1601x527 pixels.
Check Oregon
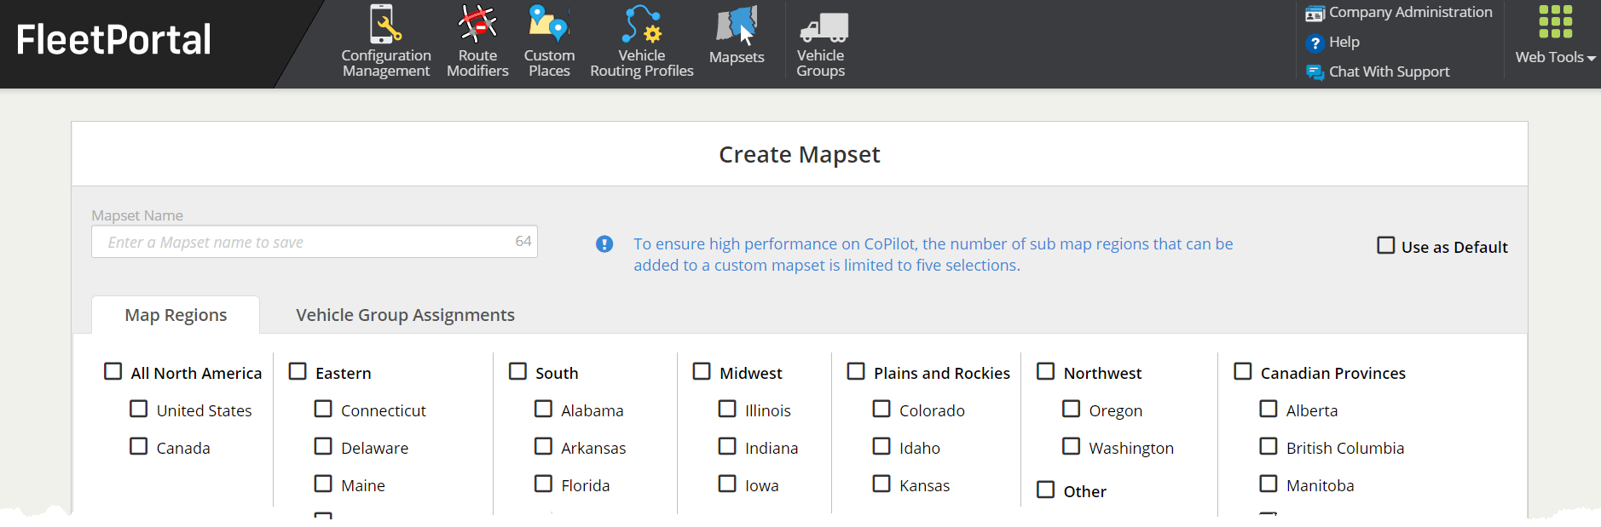coord(1072,409)
